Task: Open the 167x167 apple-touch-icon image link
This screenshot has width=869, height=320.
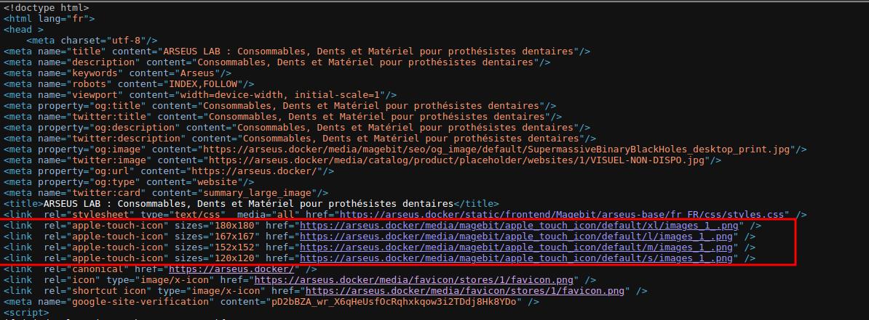Action: 517,237
